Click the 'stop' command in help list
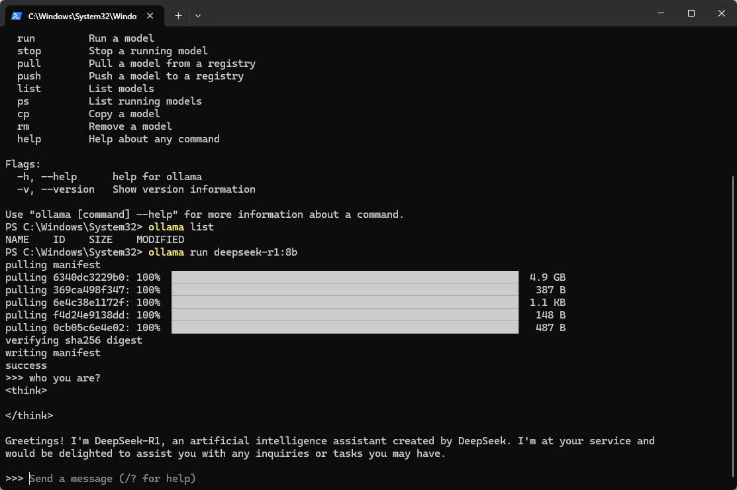 coord(29,51)
